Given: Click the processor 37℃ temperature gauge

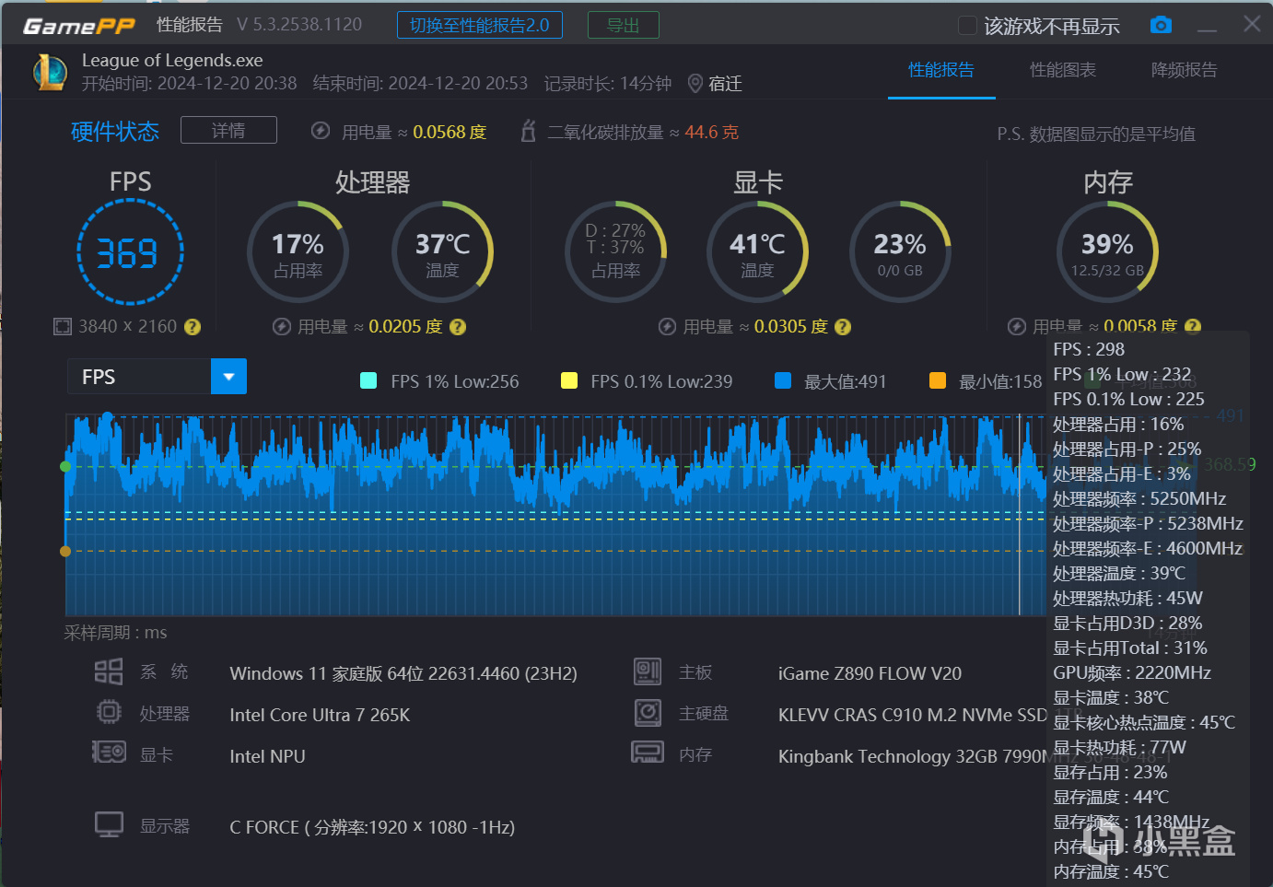Looking at the screenshot, I should coord(442,252).
